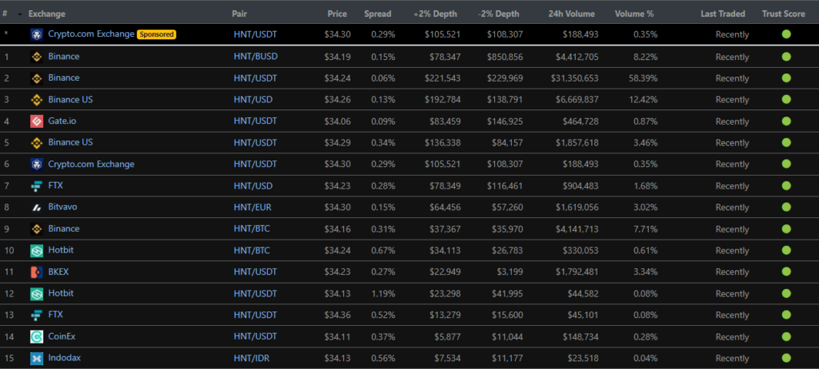Open the Binance HNT/BUSD pair link

pyautogui.click(x=255, y=57)
